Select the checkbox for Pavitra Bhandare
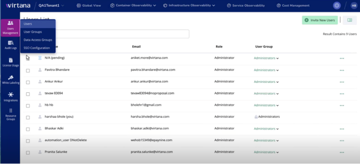This screenshot has width=360, height=164. click(x=28, y=71)
